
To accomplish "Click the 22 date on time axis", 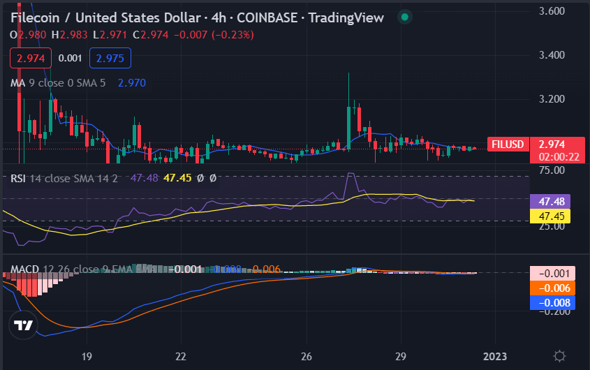I will point(181,356).
